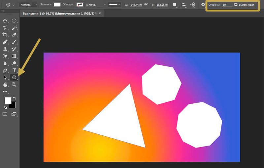Select the Eyedropper tool

(x=14, y=35)
